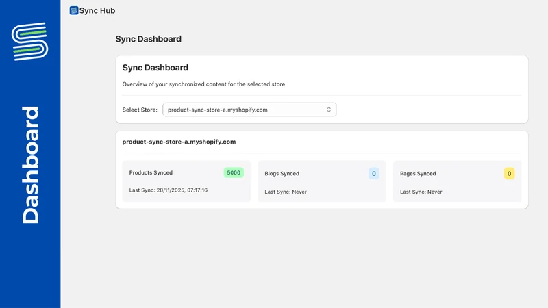Click the Overview of your synchronized content text
The image size is (548, 308).
click(x=203, y=84)
